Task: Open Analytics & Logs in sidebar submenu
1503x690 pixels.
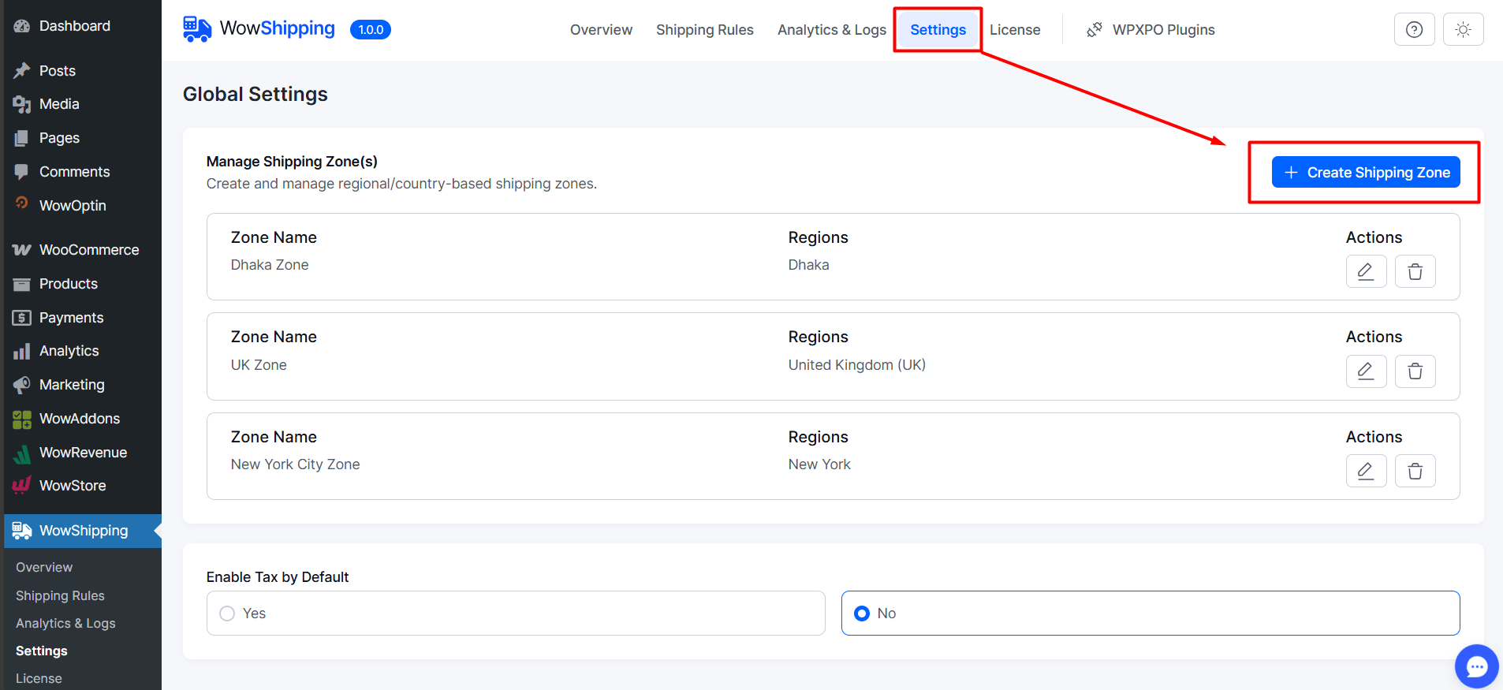Action: coord(65,623)
